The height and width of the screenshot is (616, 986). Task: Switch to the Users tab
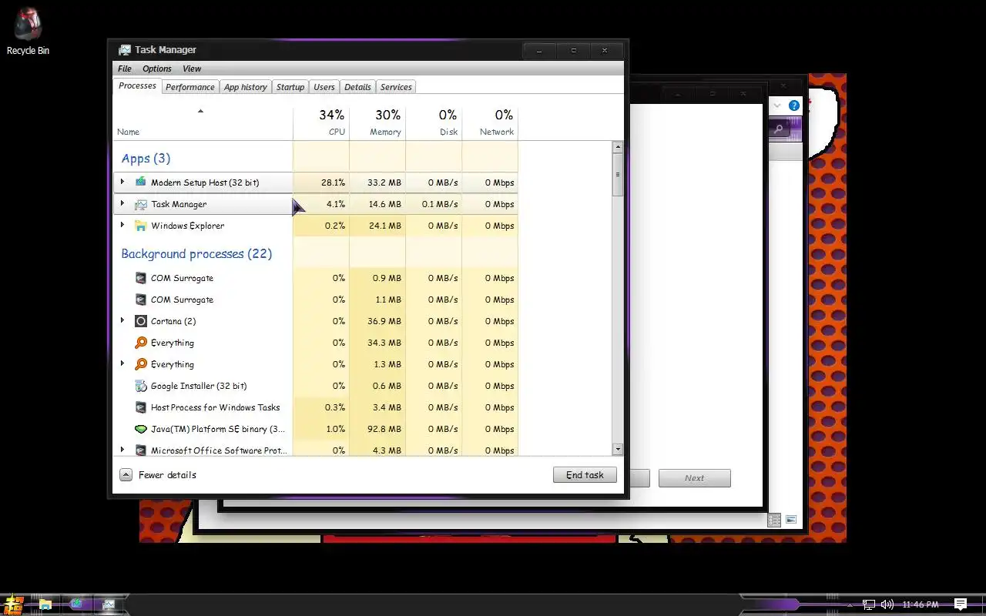click(324, 87)
